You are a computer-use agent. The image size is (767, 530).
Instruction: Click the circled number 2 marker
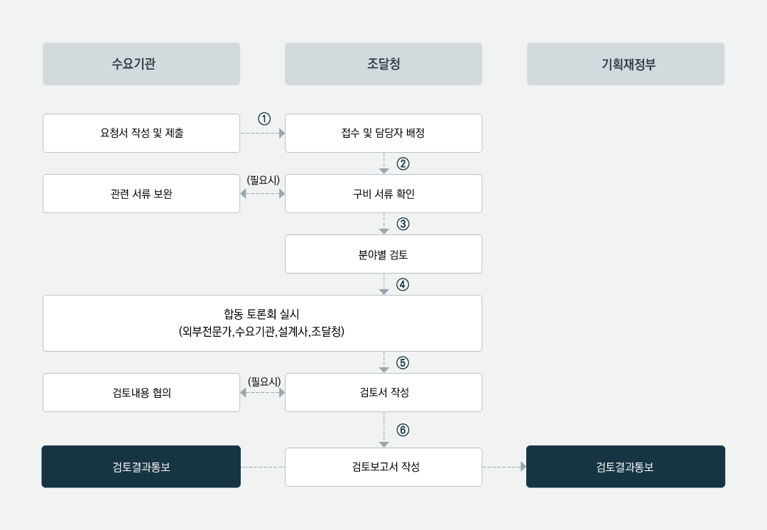point(403,163)
